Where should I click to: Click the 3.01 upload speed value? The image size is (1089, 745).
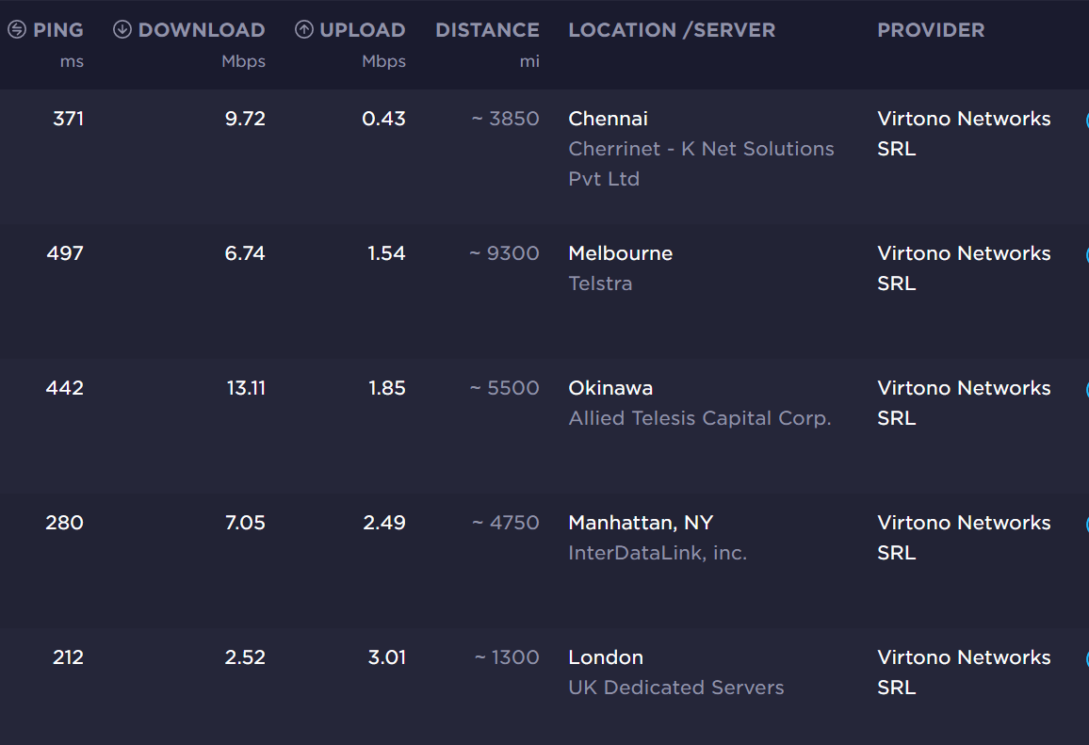(x=387, y=657)
